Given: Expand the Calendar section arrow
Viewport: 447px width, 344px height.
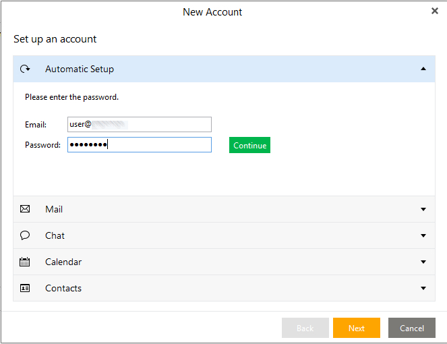Looking at the screenshot, I should [x=423, y=262].
